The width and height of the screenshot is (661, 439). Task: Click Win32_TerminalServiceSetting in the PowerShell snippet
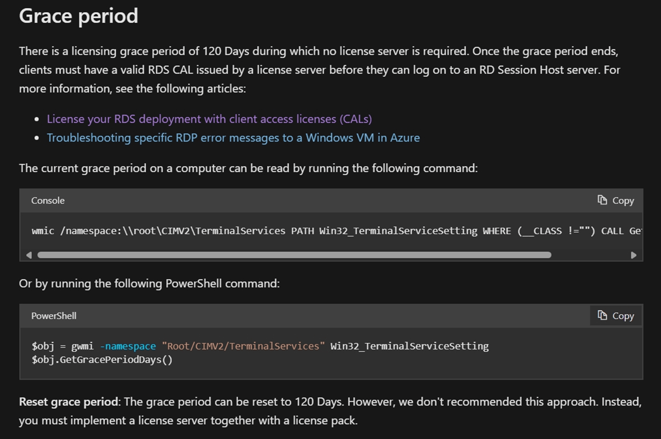(x=409, y=346)
